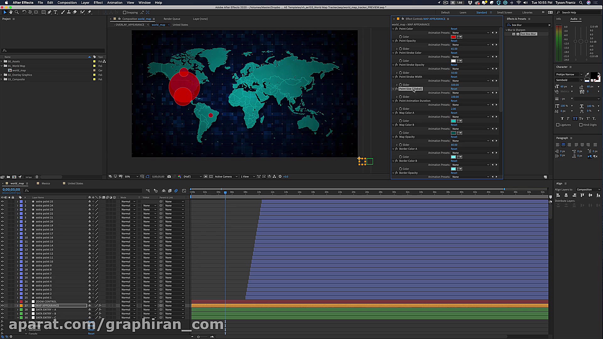Select the Type tool
603x339 pixels.
point(56,12)
